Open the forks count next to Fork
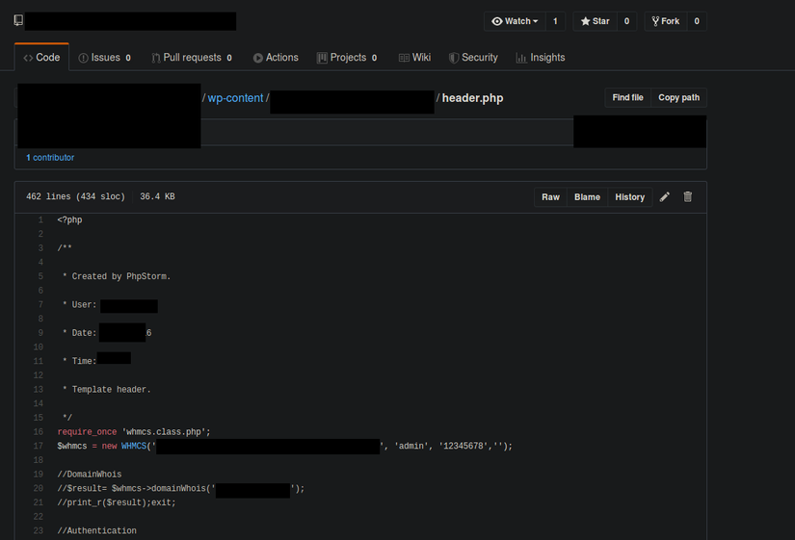The height and width of the screenshot is (540, 795). click(x=697, y=21)
